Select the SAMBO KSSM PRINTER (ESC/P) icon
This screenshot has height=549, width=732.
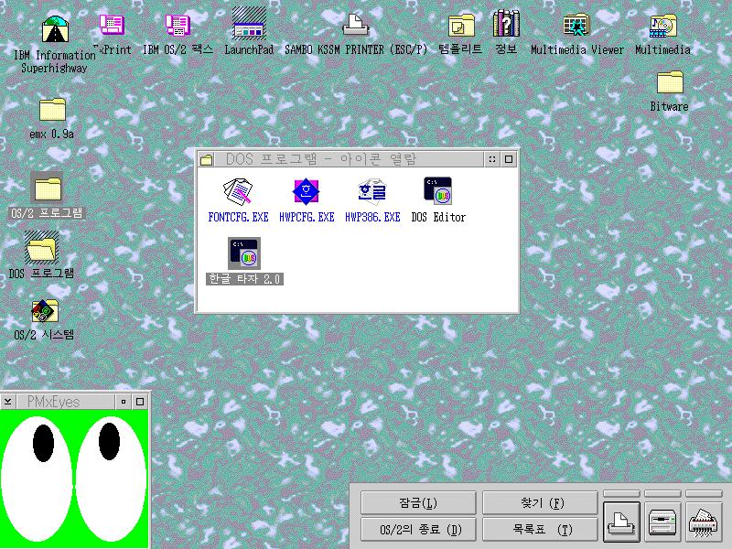(356, 25)
